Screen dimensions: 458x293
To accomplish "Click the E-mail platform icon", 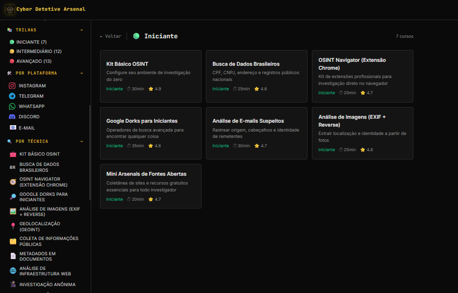I will [x=13, y=128].
